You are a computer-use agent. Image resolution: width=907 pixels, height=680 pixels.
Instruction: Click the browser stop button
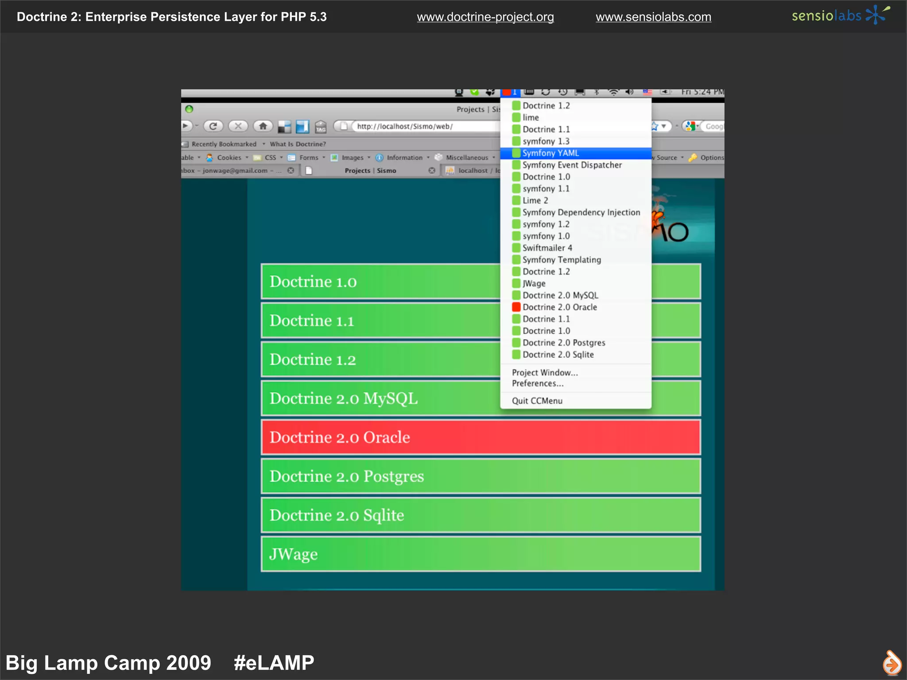(x=238, y=126)
